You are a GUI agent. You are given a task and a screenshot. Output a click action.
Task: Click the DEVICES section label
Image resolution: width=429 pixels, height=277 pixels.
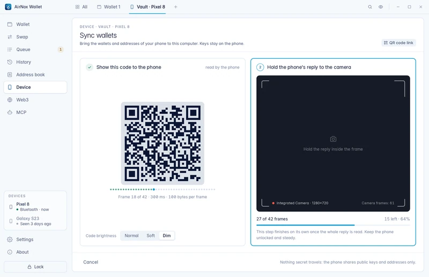pyautogui.click(x=17, y=196)
